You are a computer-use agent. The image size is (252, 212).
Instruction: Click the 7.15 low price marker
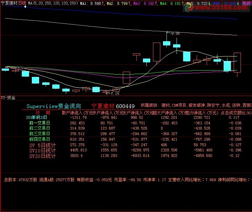(x=115, y=94)
